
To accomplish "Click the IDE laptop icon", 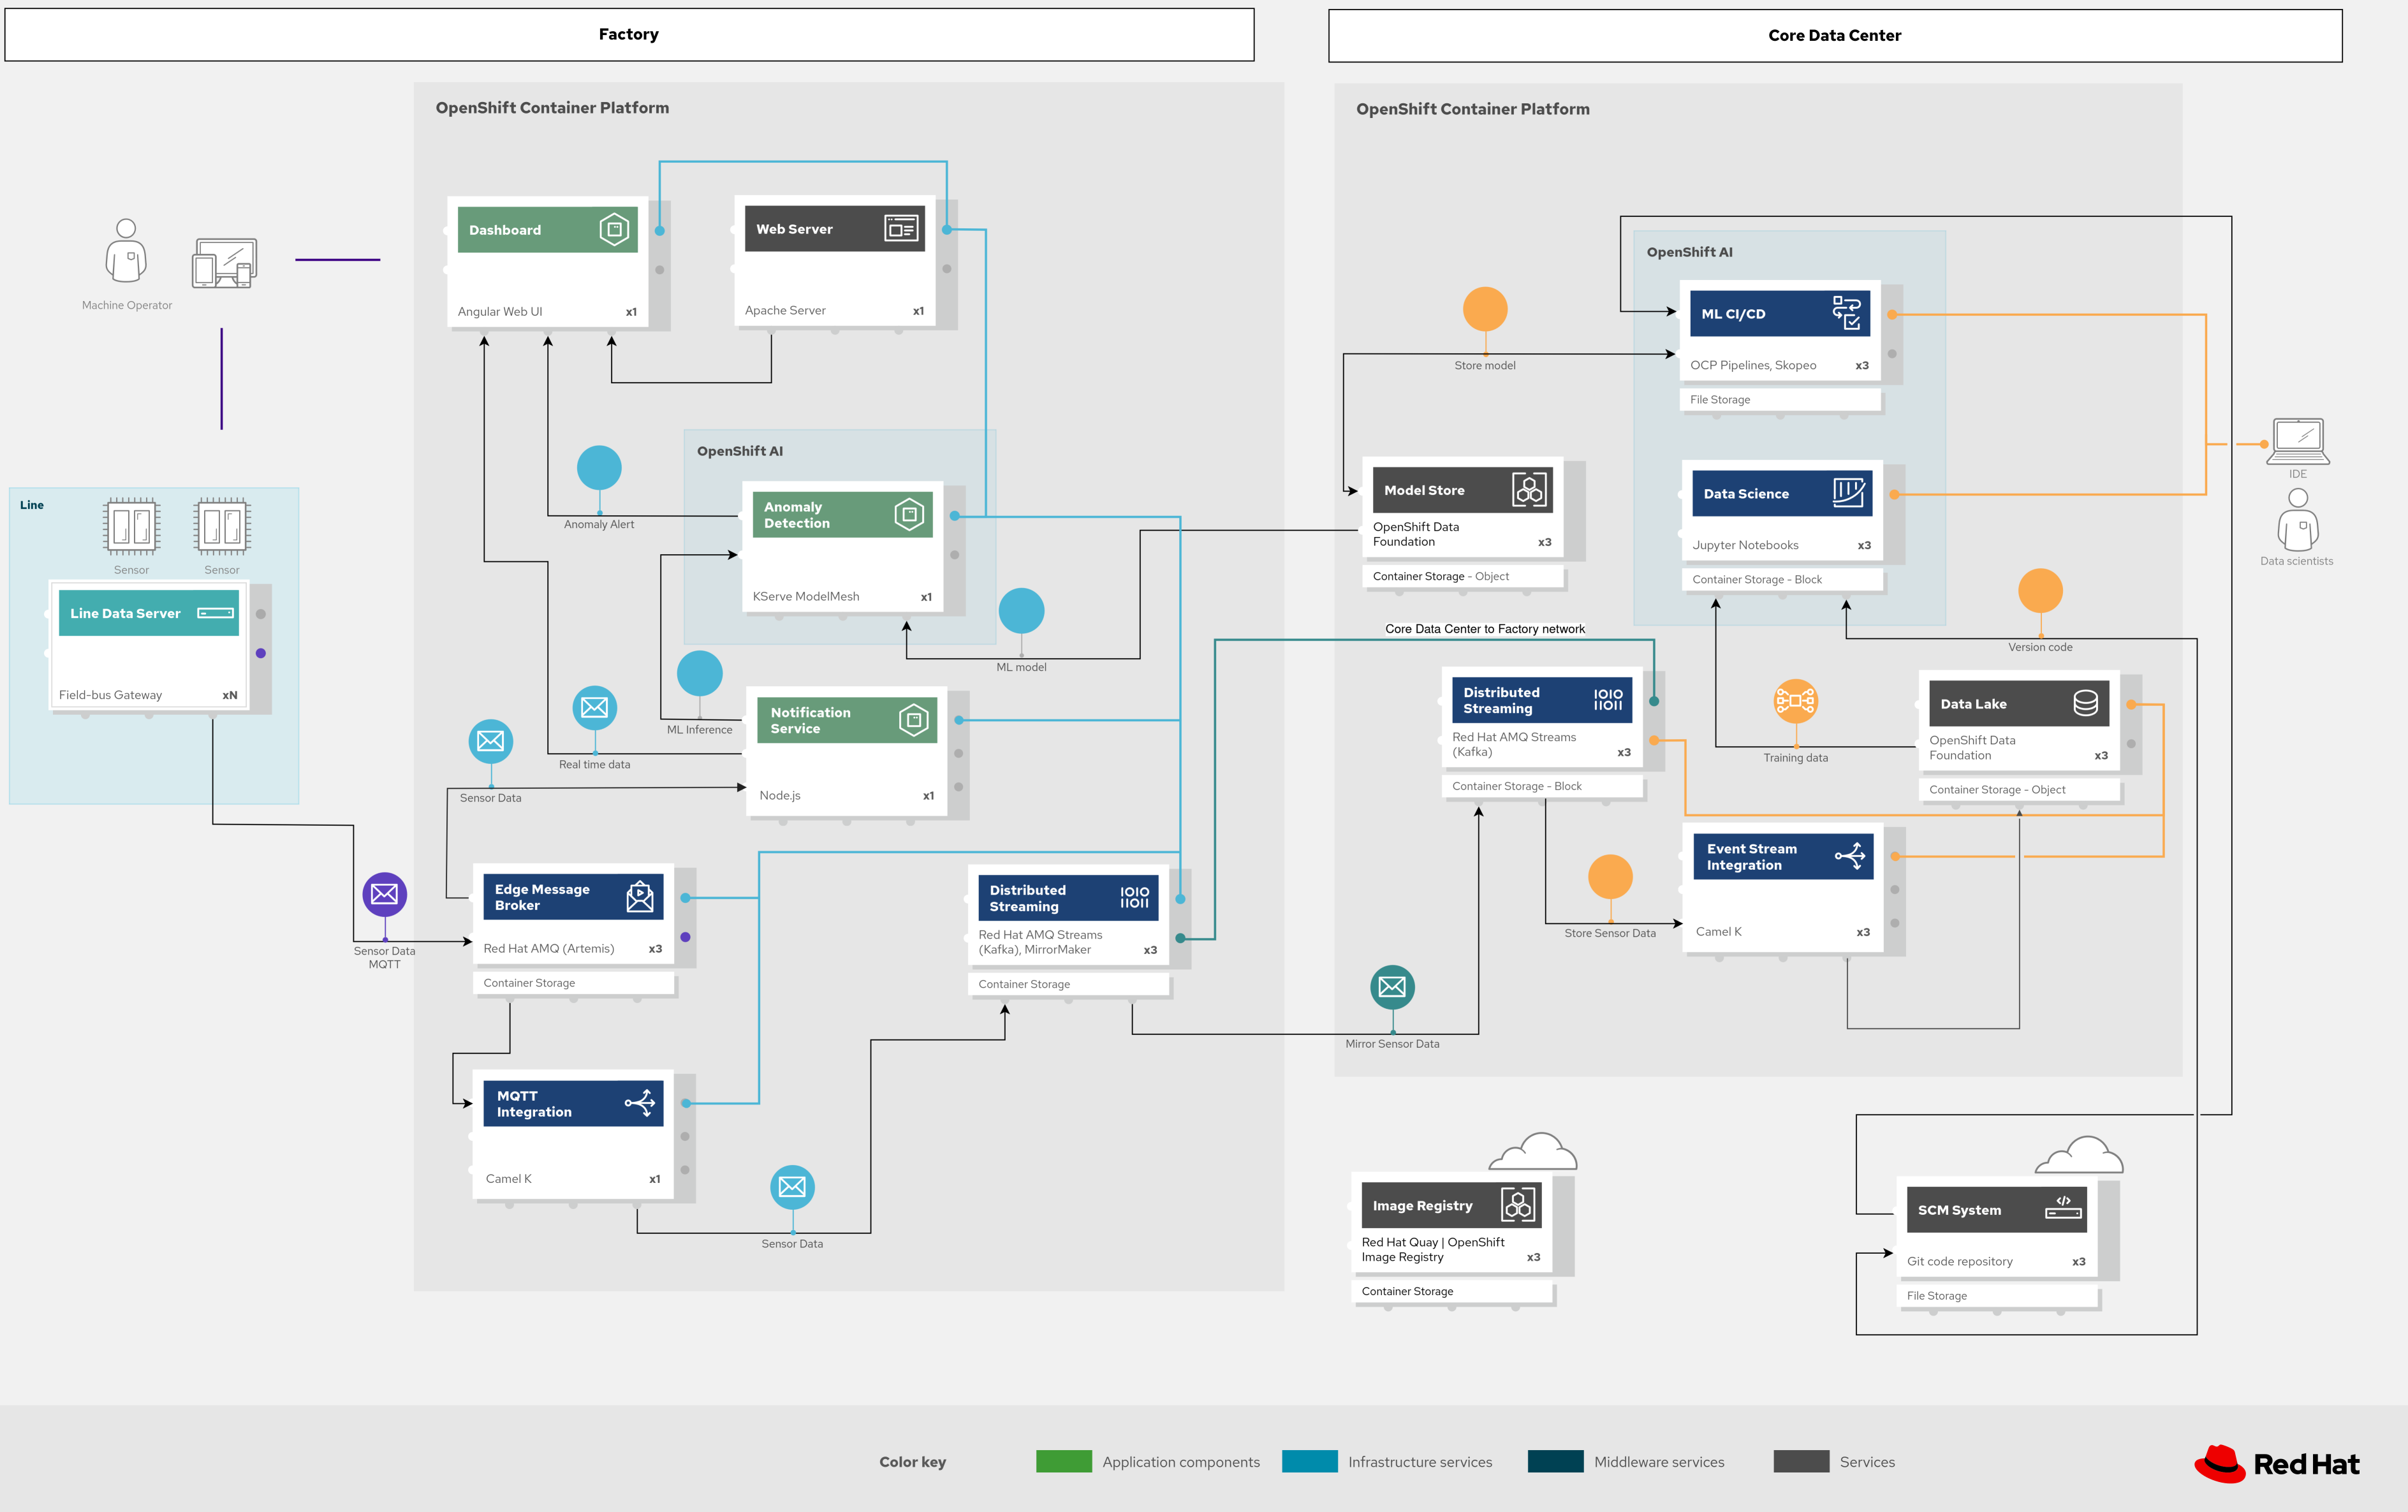I will pyautogui.click(x=2298, y=441).
